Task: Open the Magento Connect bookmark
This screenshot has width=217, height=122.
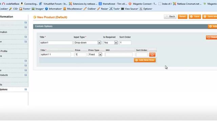Action: tap(142, 4)
